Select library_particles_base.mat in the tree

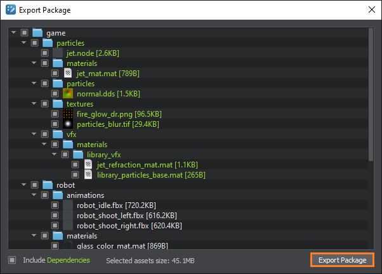pyautogui.click(x=151, y=175)
